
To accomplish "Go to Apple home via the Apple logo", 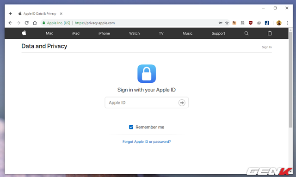I will coord(24,33).
